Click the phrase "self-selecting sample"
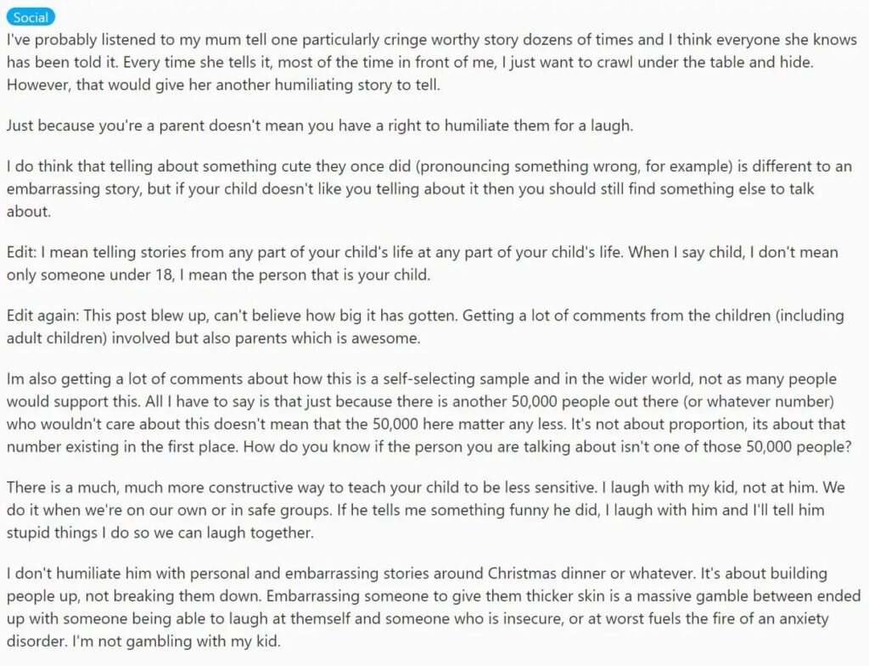The width and height of the screenshot is (869, 666). click(511, 378)
